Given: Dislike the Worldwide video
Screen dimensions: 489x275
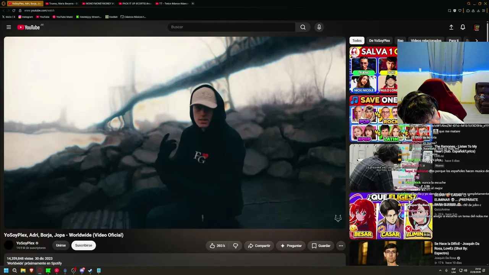Looking at the screenshot, I should 236,246.
